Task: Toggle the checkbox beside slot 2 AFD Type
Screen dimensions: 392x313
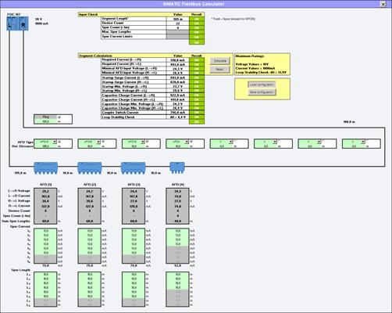Action: [x=103, y=142]
